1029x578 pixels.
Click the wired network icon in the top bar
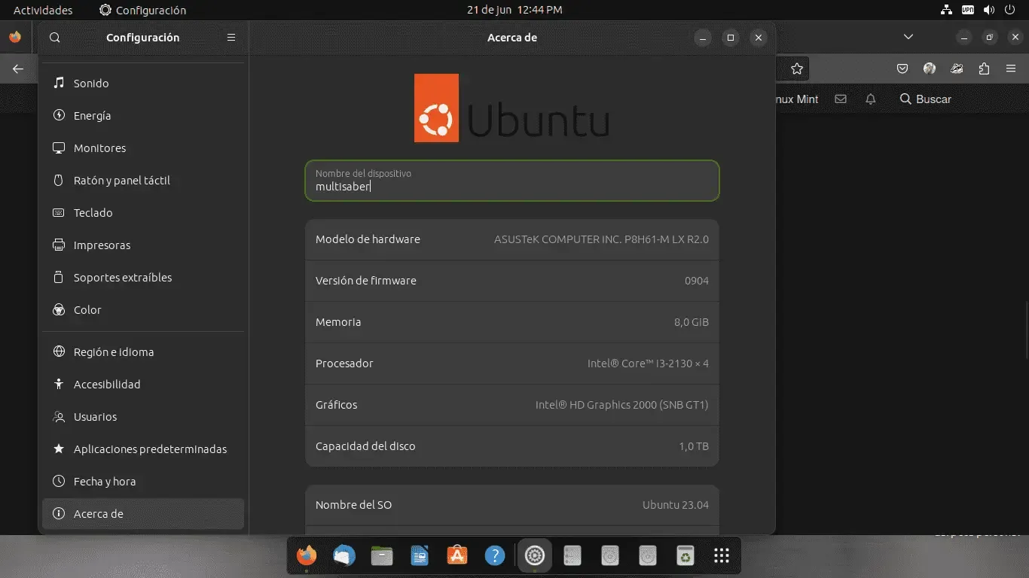coord(947,10)
